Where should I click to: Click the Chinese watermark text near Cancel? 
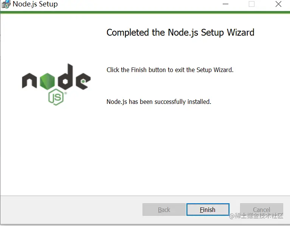click(x=256, y=216)
